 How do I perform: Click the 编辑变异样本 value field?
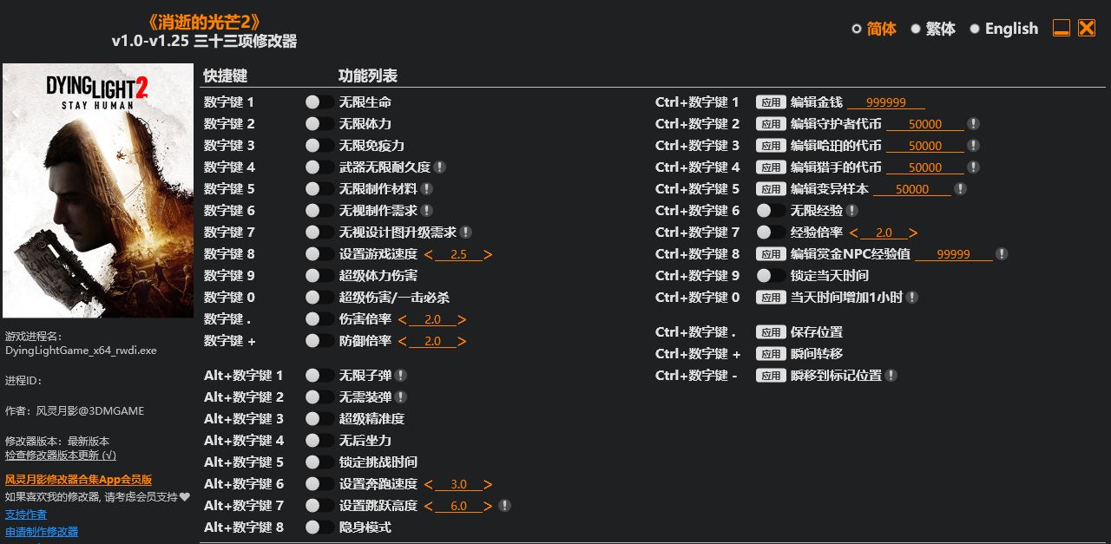point(911,189)
